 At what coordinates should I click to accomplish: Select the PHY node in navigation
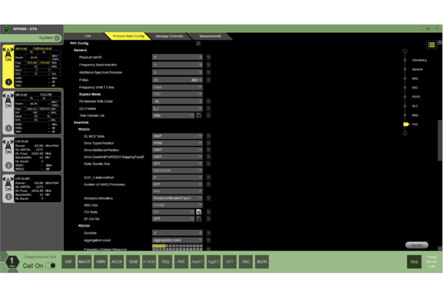click(x=406, y=125)
